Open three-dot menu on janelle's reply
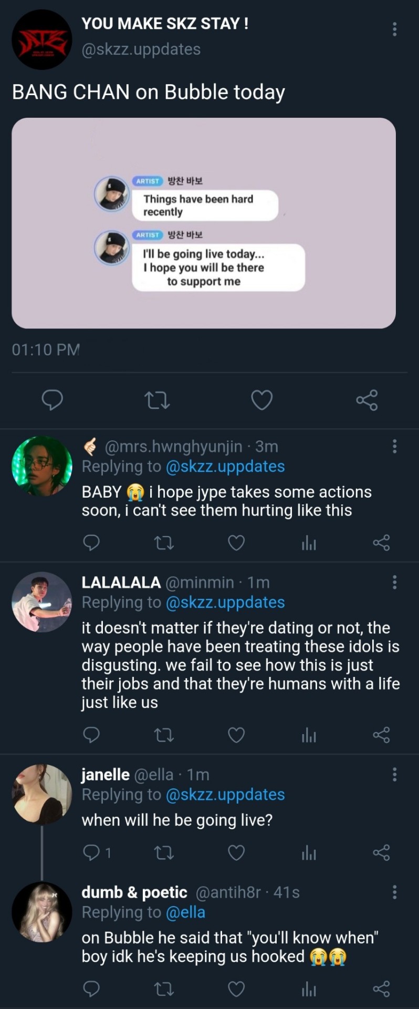Viewport: 419px width, 1009px height. 394,775
